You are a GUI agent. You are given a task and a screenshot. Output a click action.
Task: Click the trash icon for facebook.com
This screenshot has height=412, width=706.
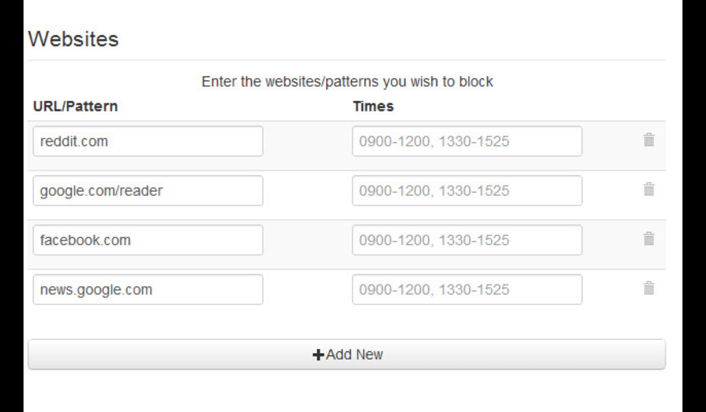[x=649, y=239]
